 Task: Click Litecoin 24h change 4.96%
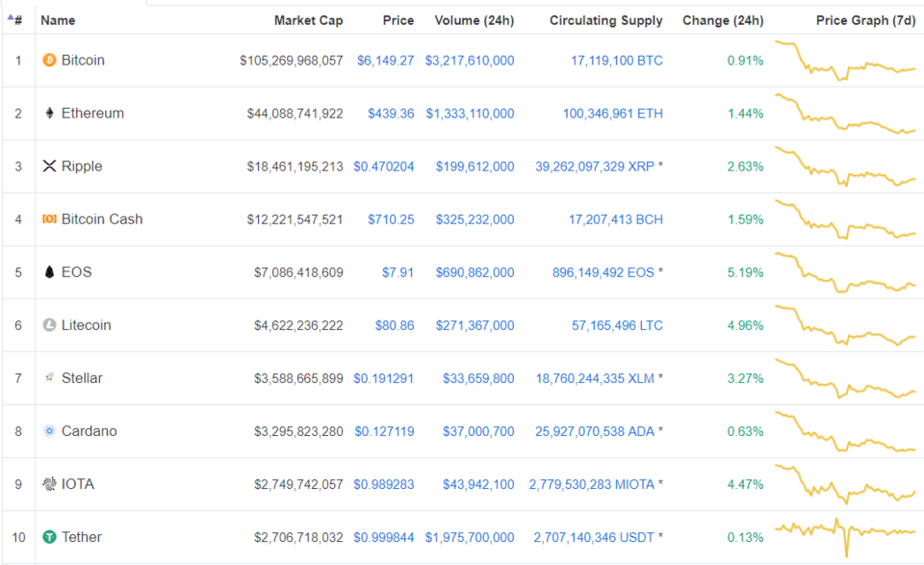745,325
